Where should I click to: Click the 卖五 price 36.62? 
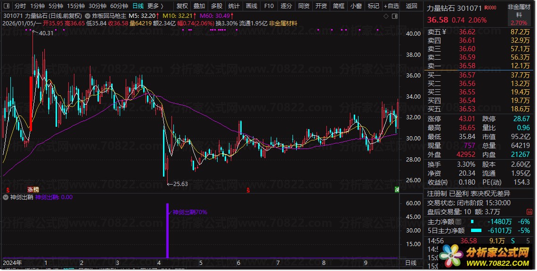point(467,32)
